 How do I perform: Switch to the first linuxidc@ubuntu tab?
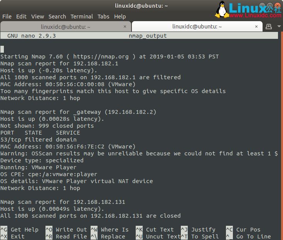click(66, 27)
